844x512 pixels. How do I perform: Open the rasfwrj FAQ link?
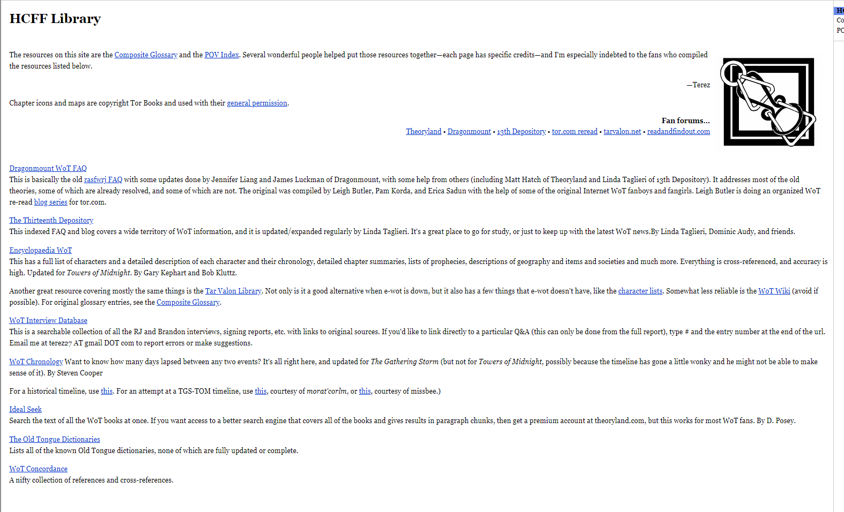(103, 179)
